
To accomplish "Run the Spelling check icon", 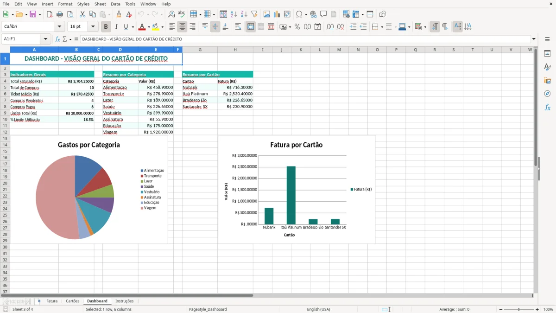I will [182, 14].
